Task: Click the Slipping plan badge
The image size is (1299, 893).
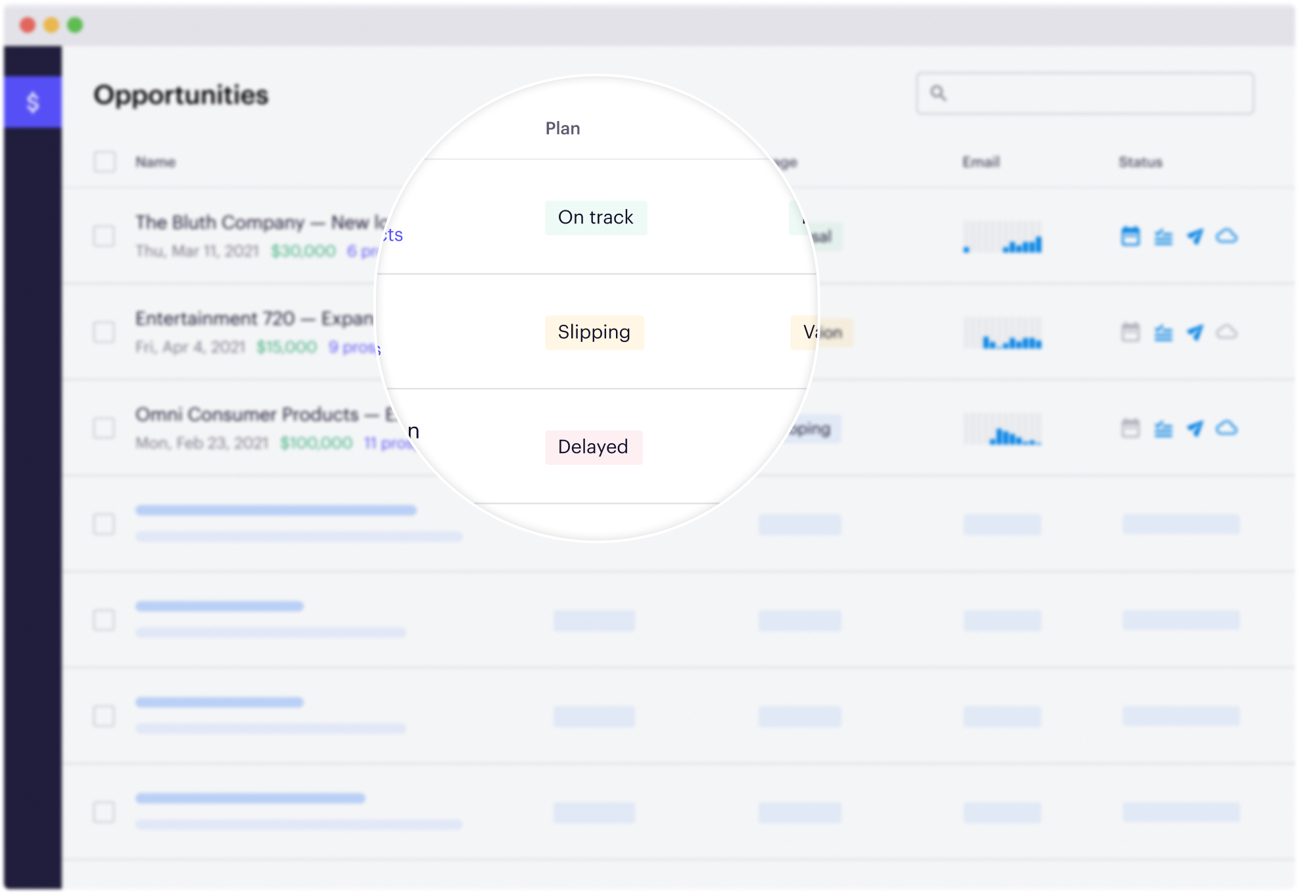Action: pyautogui.click(x=594, y=333)
